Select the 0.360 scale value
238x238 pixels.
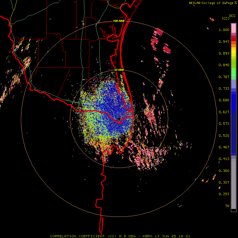point(224,171)
